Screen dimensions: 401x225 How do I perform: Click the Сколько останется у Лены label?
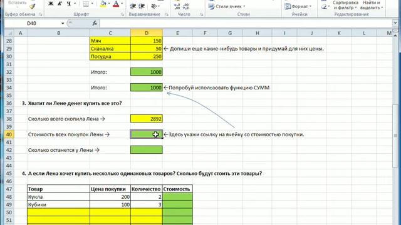point(64,150)
